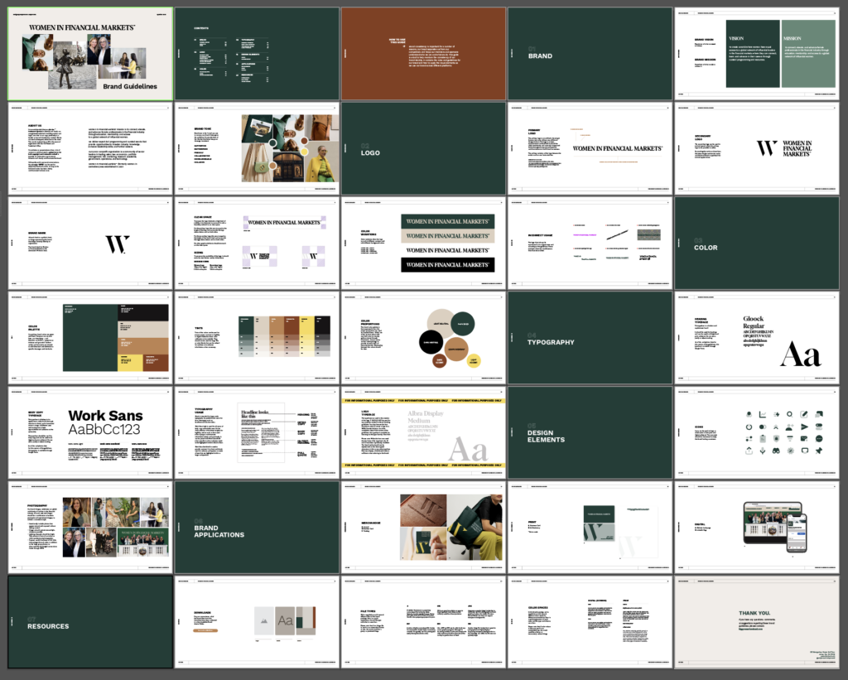
Task: Open the Merchandise tote bag slide
Action: (x=423, y=527)
